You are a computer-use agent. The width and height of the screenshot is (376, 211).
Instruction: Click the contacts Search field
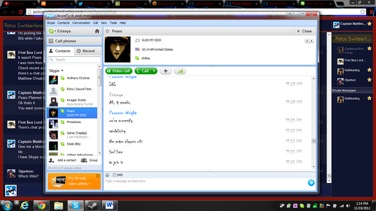tap(75, 60)
